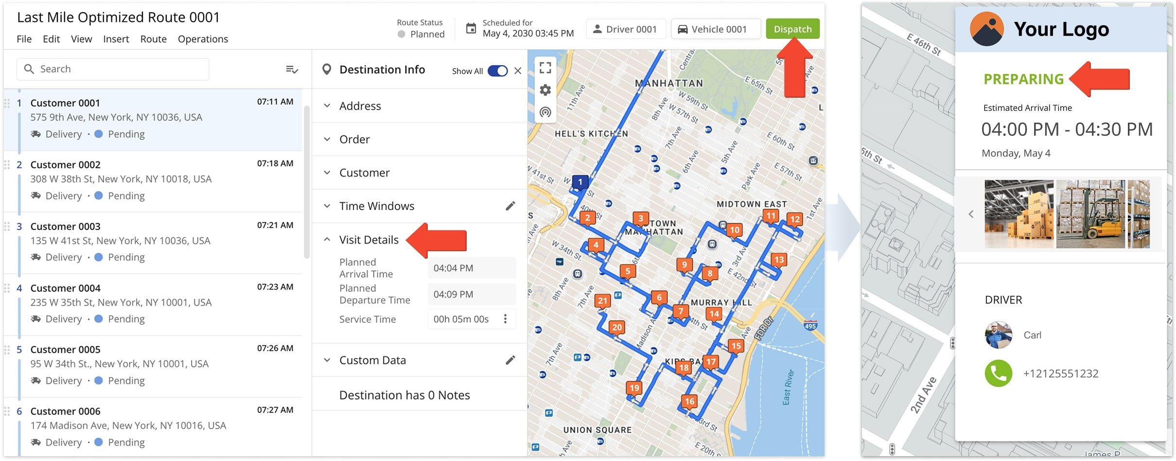Click in the stops Search field
The height and width of the screenshot is (461, 1176).
pos(113,69)
